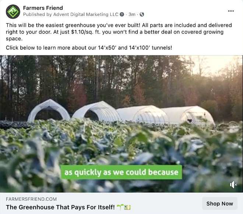Unmute the video with the speaker icon
The height and width of the screenshot is (214, 243).
[x=233, y=185]
